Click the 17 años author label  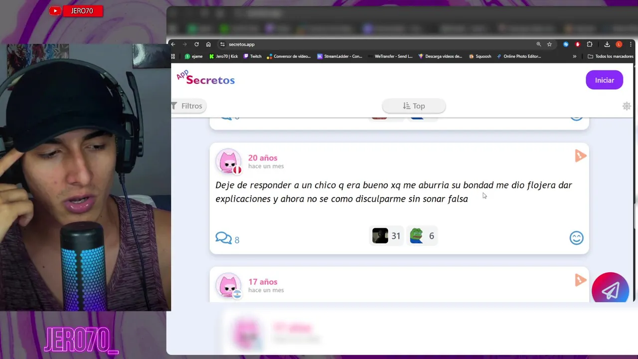coord(263,282)
